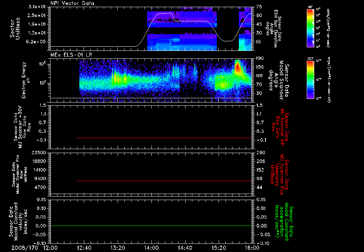Click the 'Electron Energy eV' axis label
This screenshot has height=252, width=364.
(x=26, y=80)
